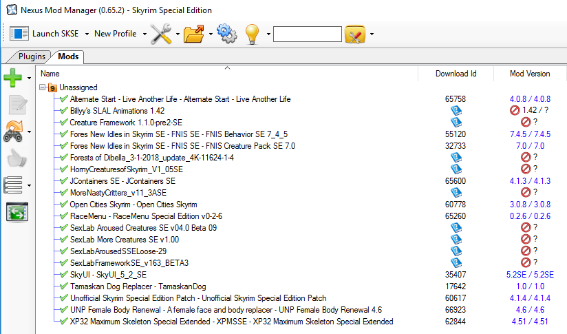This screenshot has height=334, width=567.
Task: Toggle checkmark for RaceMenu mod
Action: (64, 216)
